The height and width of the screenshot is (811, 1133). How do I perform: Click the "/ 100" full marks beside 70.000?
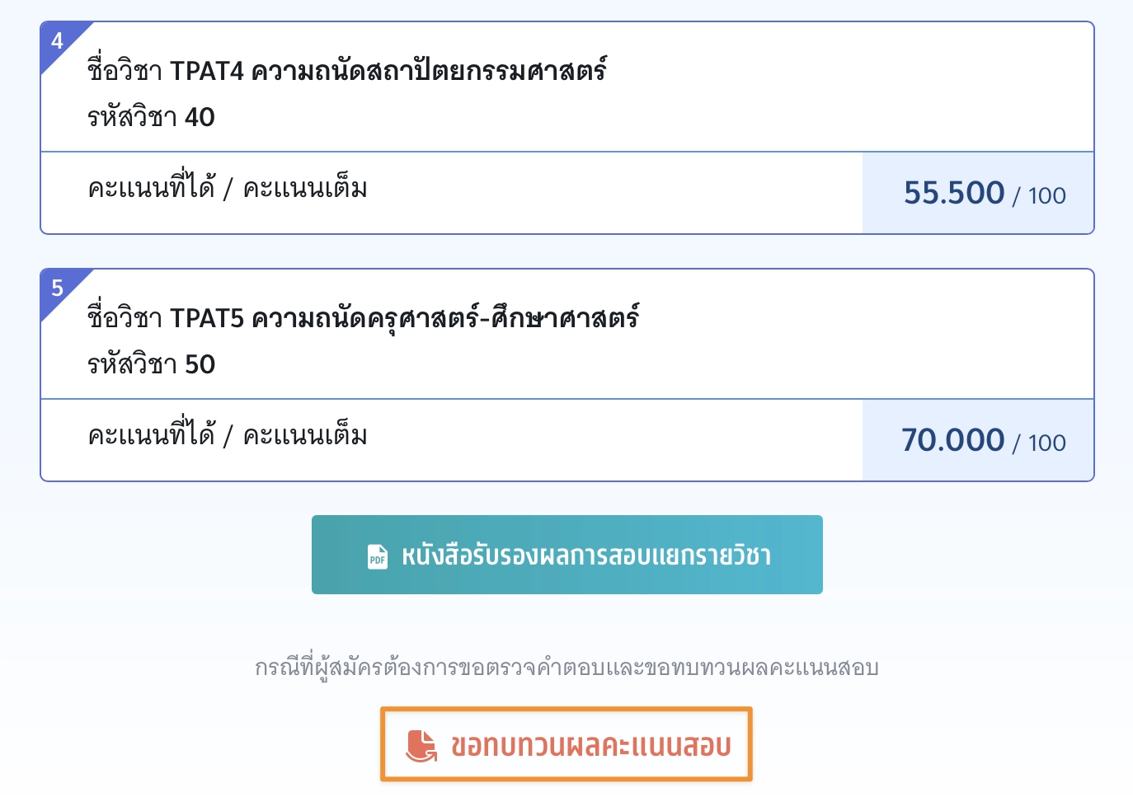coord(1040,443)
